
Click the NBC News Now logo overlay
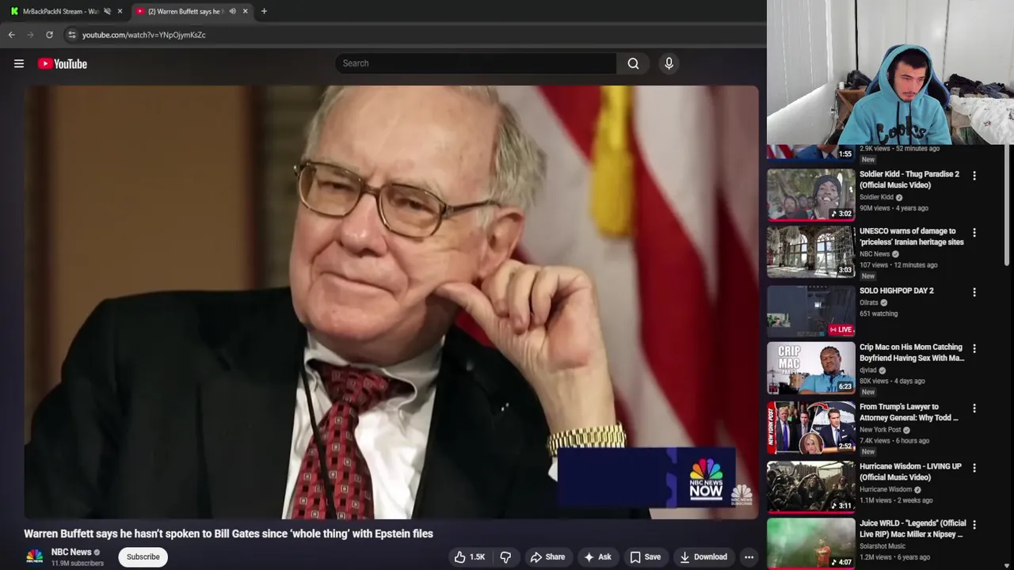(x=705, y=478)
